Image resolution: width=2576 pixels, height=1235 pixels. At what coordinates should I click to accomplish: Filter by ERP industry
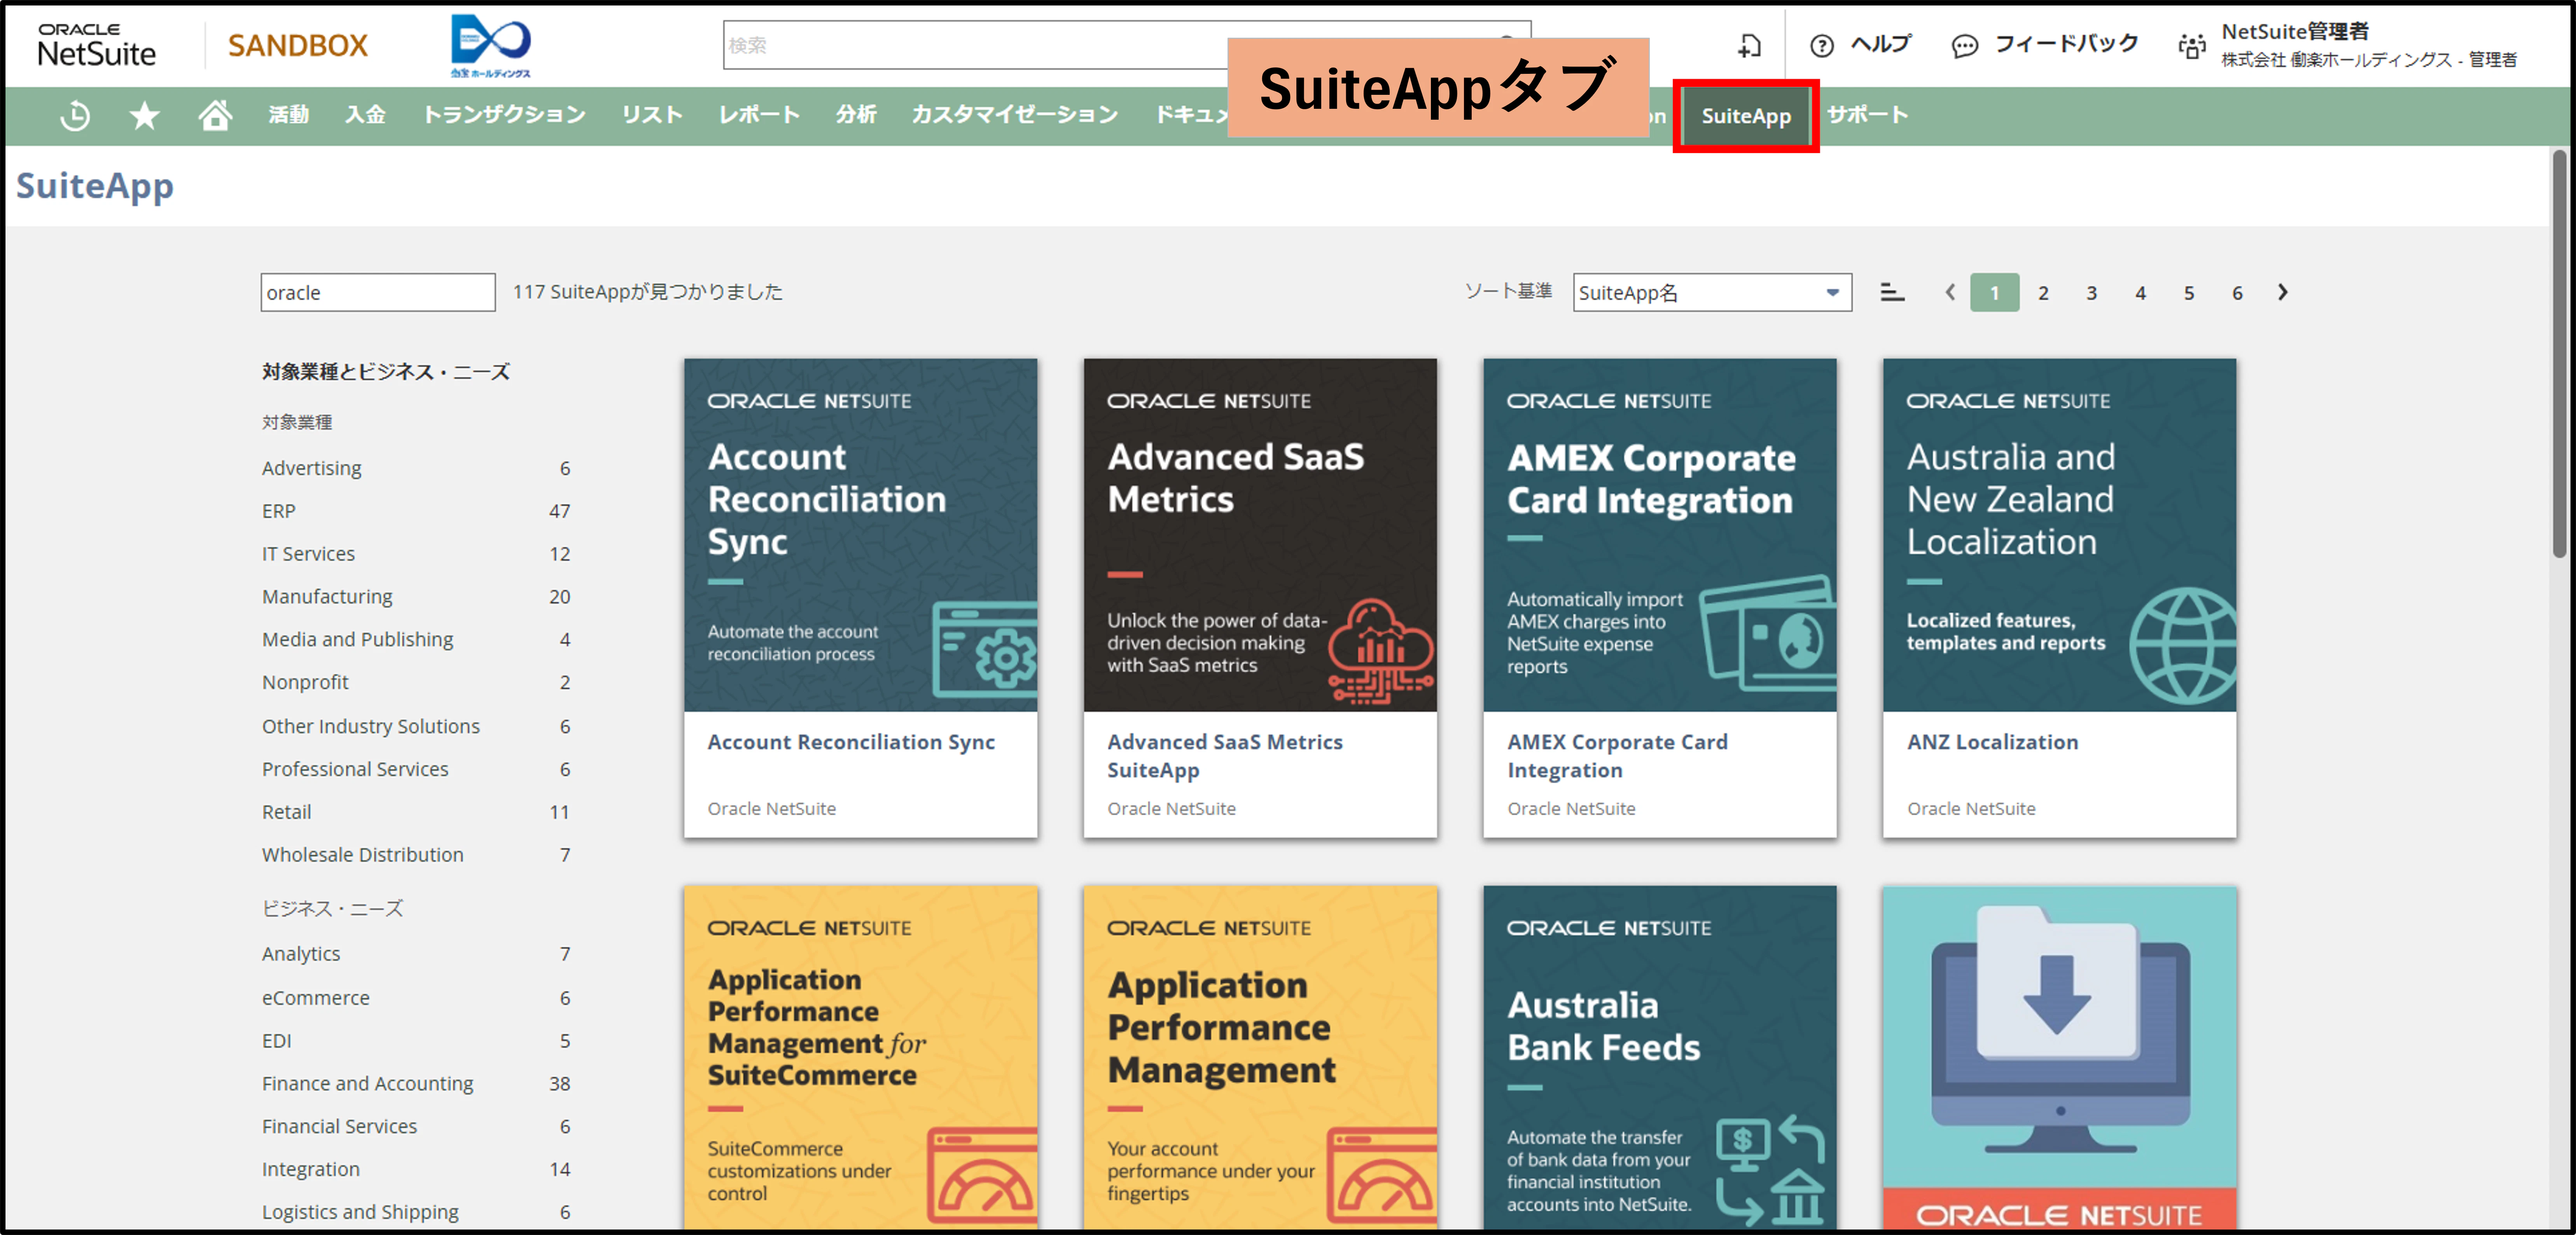coord(279,511)
